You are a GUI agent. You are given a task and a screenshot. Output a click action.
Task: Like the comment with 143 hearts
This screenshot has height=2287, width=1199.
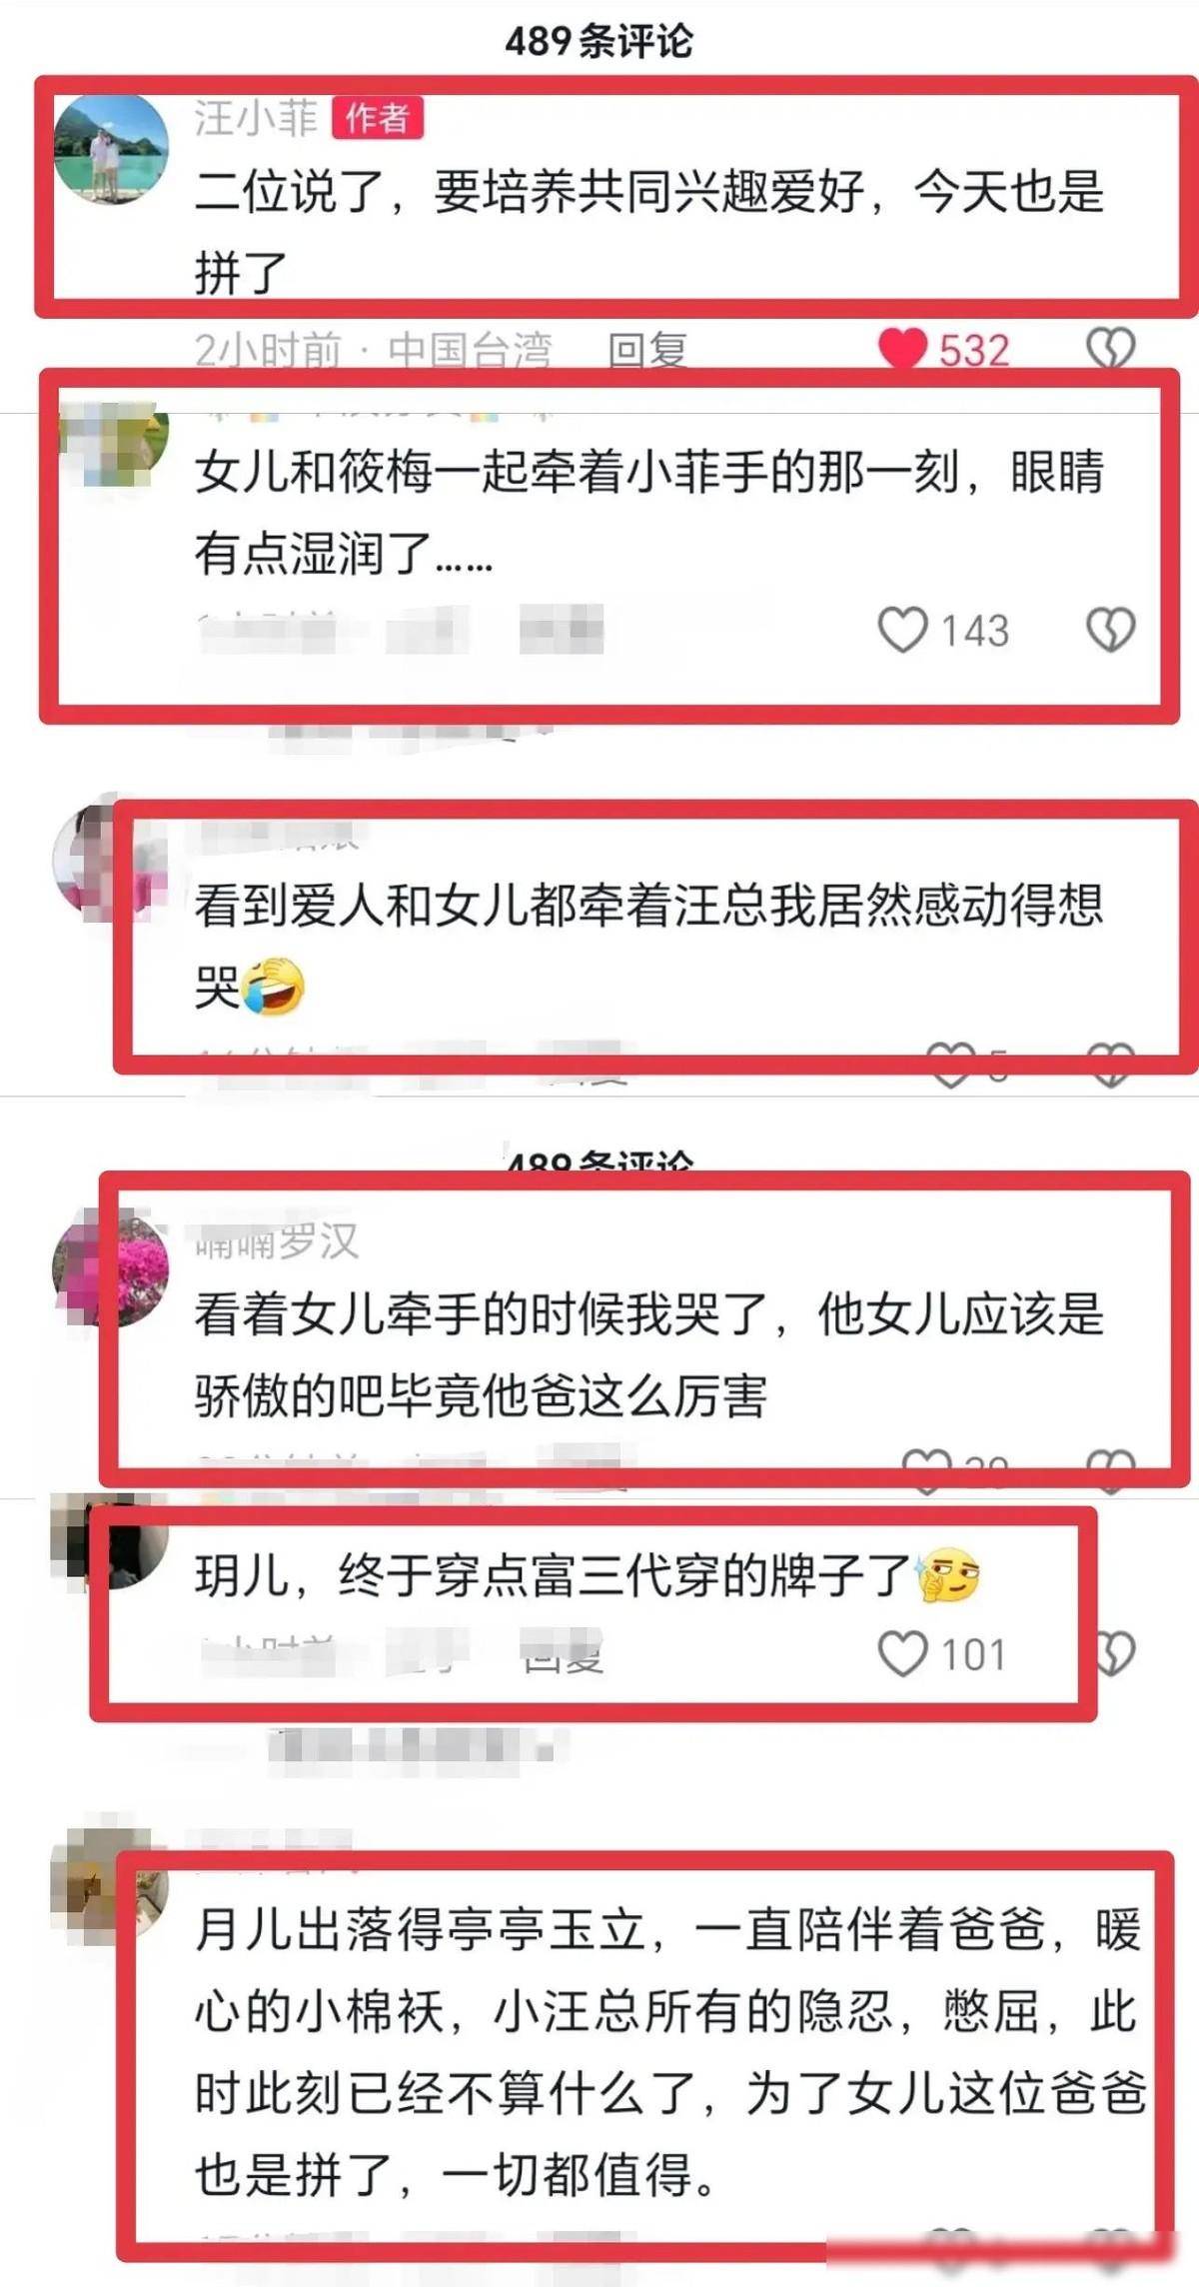(x=902, y=630)
